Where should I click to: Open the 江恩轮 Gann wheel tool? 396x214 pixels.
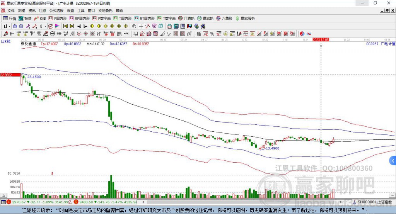click(x=186, y=18)
